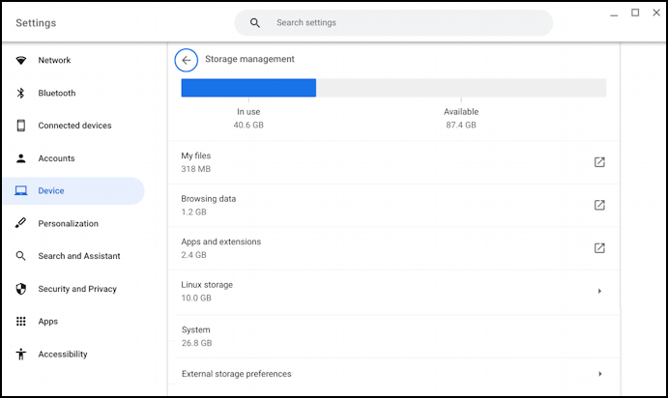Open My files external link icon

click(599, 162)
